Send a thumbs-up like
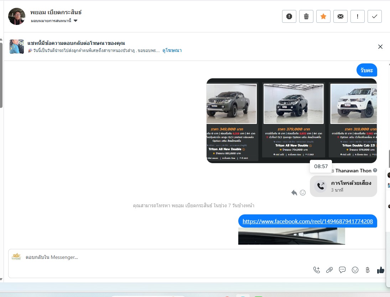The height and width of the screenshot is (297, 390). 380,270
